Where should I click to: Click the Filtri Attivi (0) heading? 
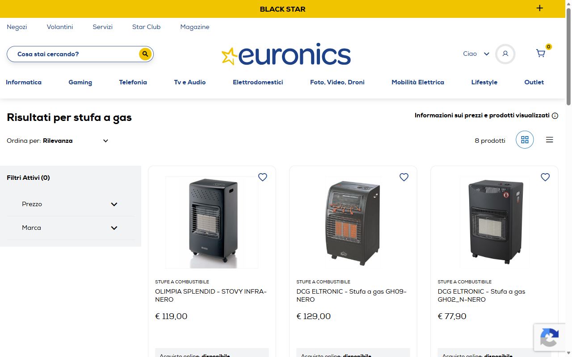pos(28,178)
